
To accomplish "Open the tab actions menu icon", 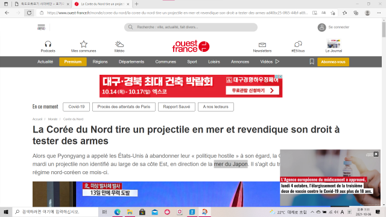I will coord(6,4).
